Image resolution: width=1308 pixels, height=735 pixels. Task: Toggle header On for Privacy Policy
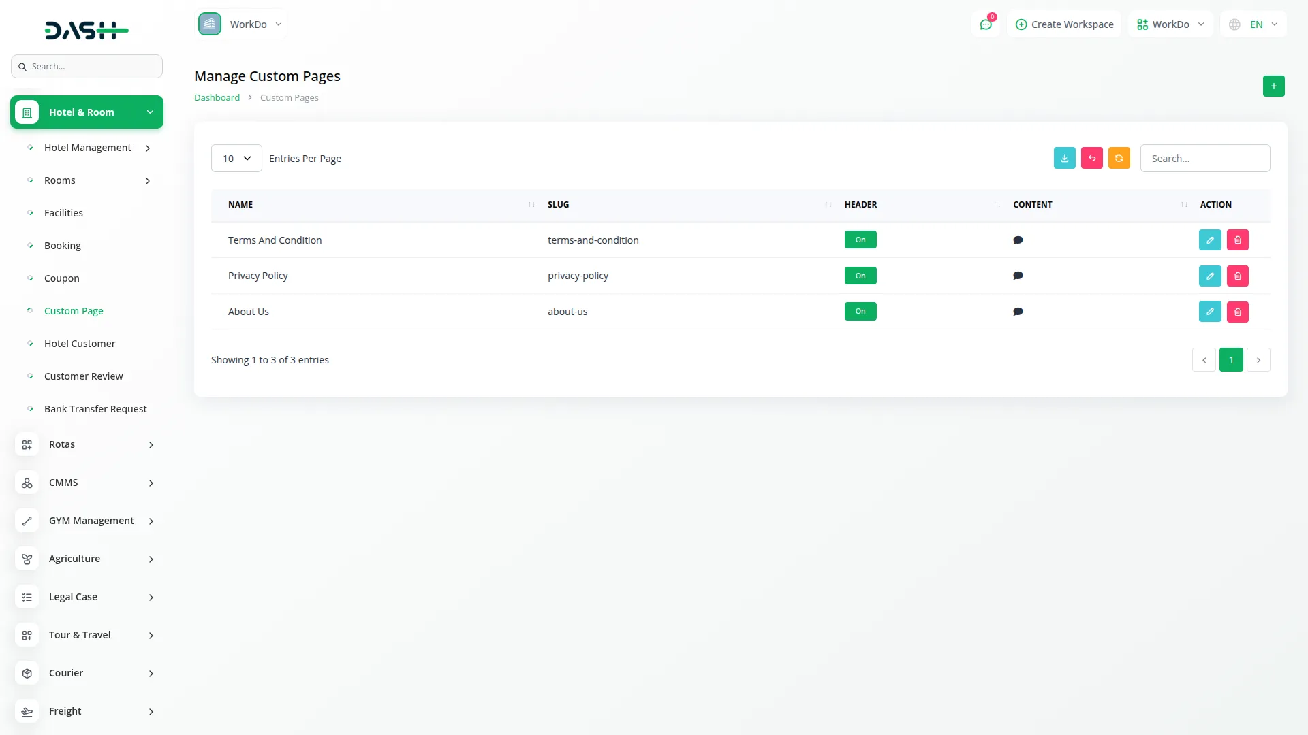click(860, 276)
